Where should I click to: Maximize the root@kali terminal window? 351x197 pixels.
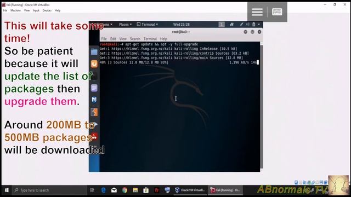252,32
